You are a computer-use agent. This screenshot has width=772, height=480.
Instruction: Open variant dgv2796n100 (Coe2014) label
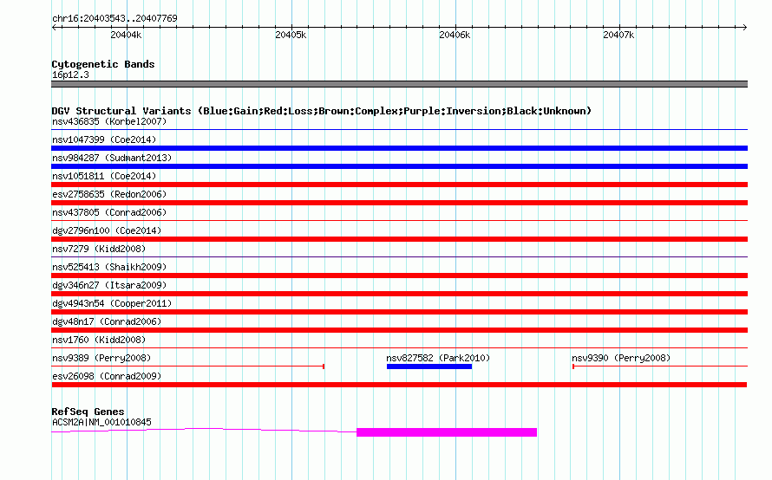[107, 230]
